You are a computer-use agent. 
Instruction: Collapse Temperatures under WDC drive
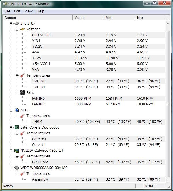click(17, 174)
